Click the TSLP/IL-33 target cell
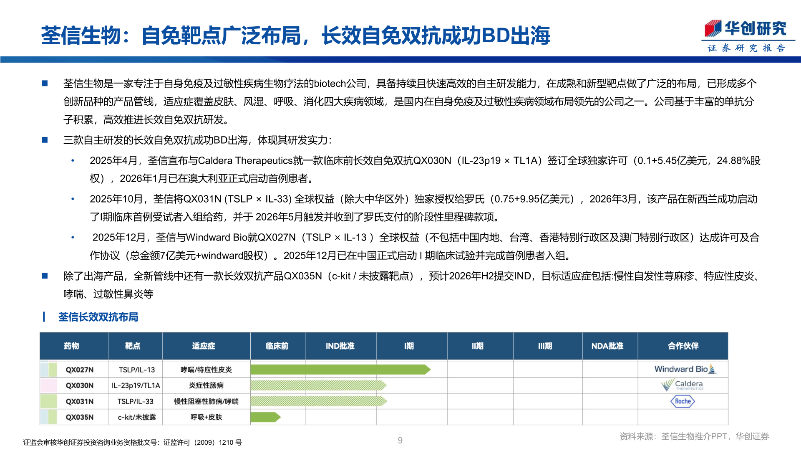The height and width of the screenshot is (451, 801). pyautogui.click(x=136, y=401)
